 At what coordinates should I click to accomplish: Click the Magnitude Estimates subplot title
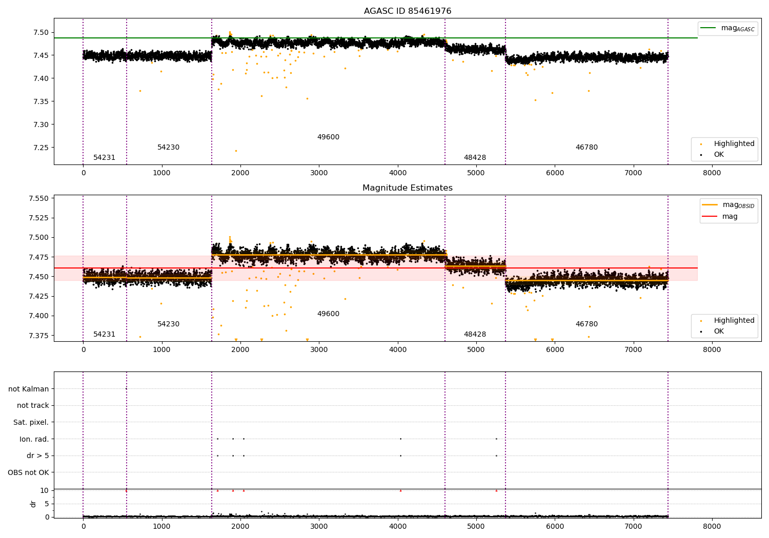408,188
